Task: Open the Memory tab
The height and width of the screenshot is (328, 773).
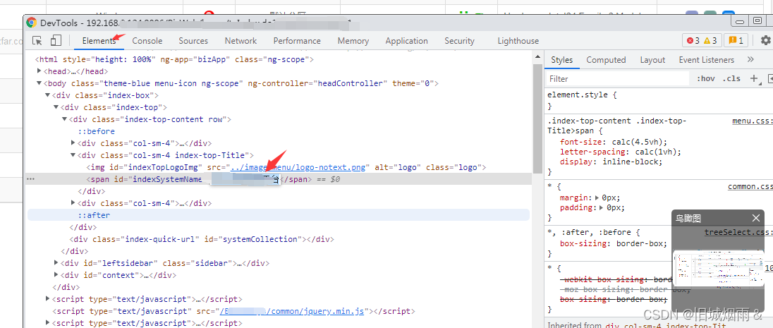Action: tap(353, 41)
